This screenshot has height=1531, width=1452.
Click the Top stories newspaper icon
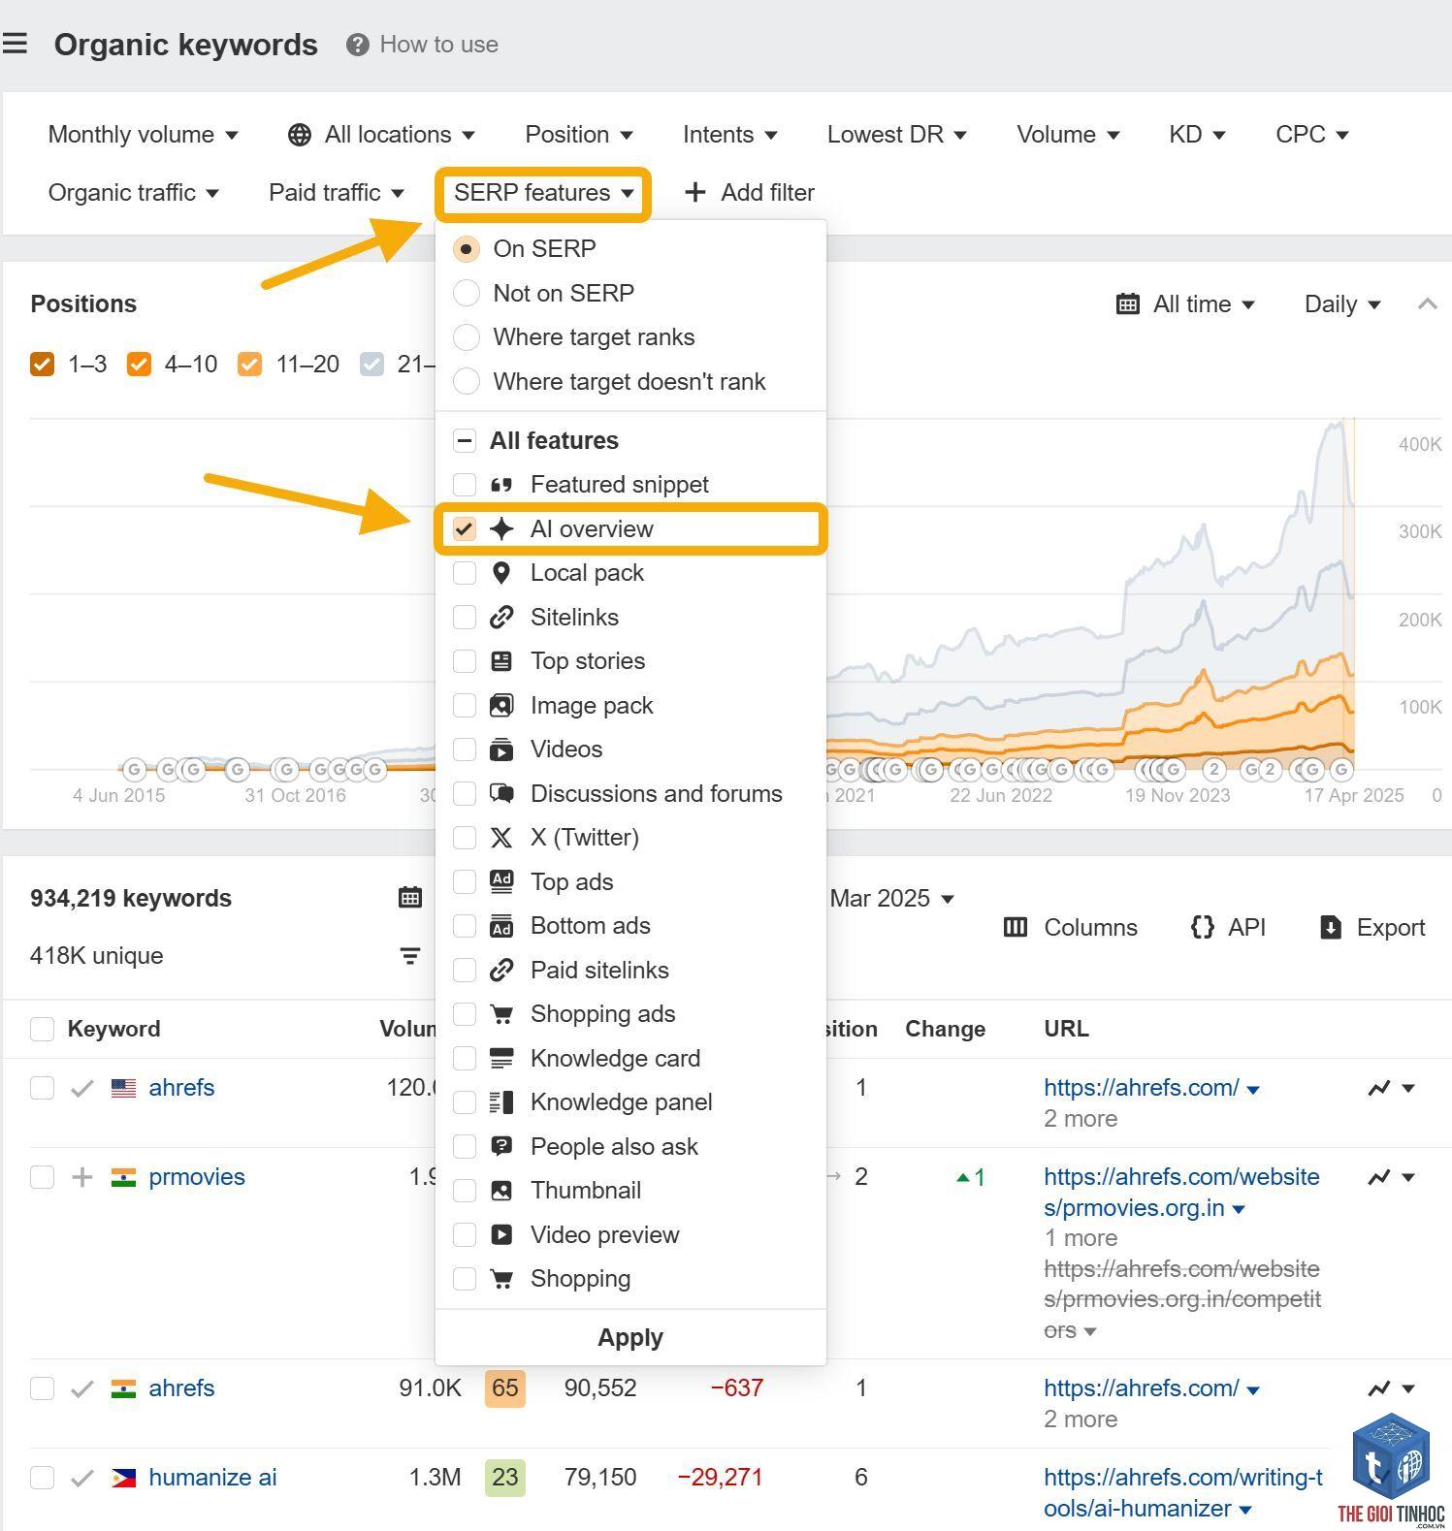(500, 661)
